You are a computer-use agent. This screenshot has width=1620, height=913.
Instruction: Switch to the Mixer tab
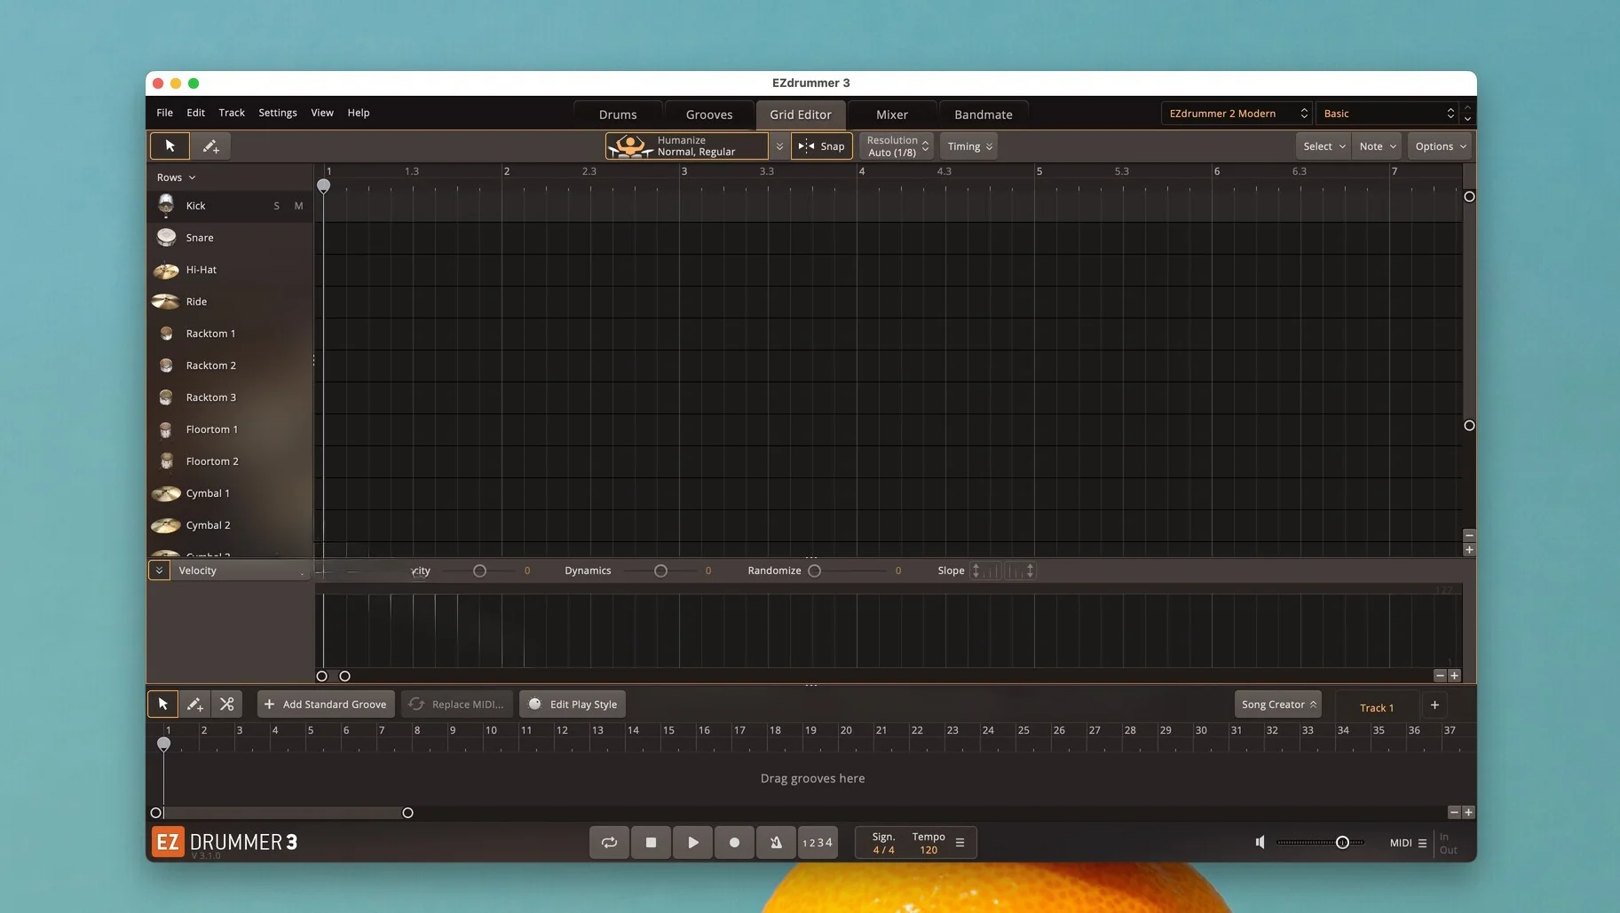[x=891, y=114]
